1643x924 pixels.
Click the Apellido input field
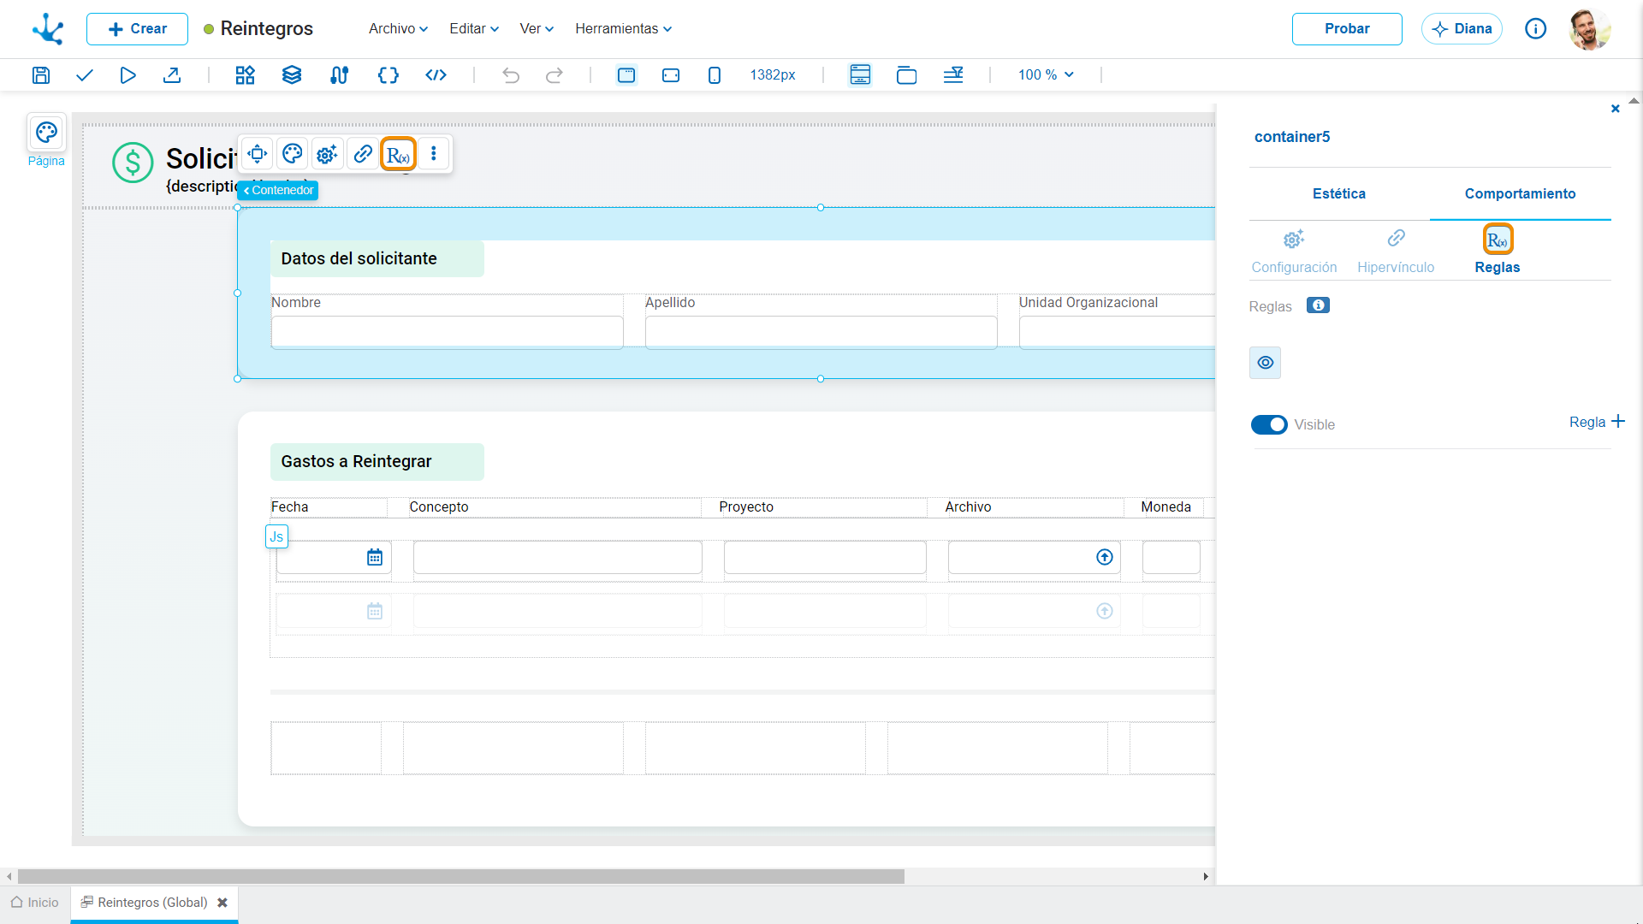point(821,332)
